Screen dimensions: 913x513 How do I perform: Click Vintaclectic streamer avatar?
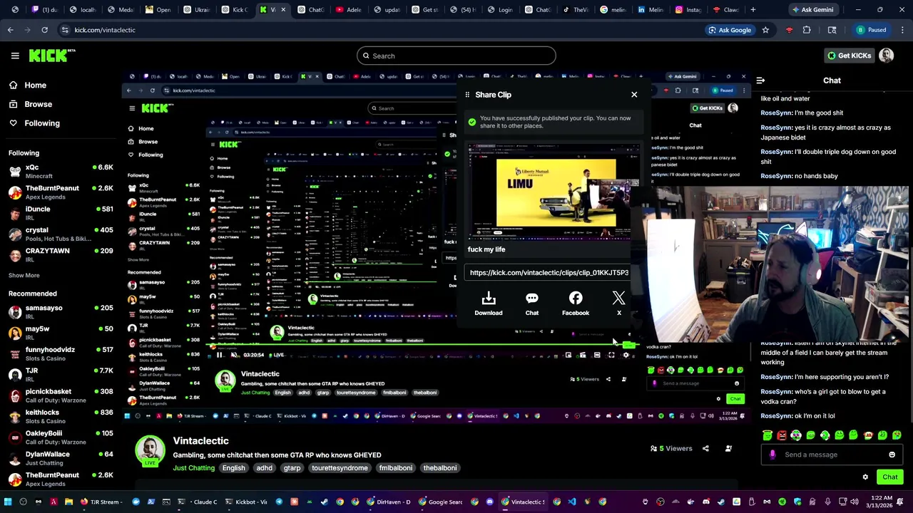[x=150, y=451]
